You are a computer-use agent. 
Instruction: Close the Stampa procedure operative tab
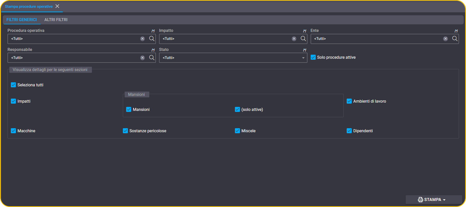coord(57,6)
